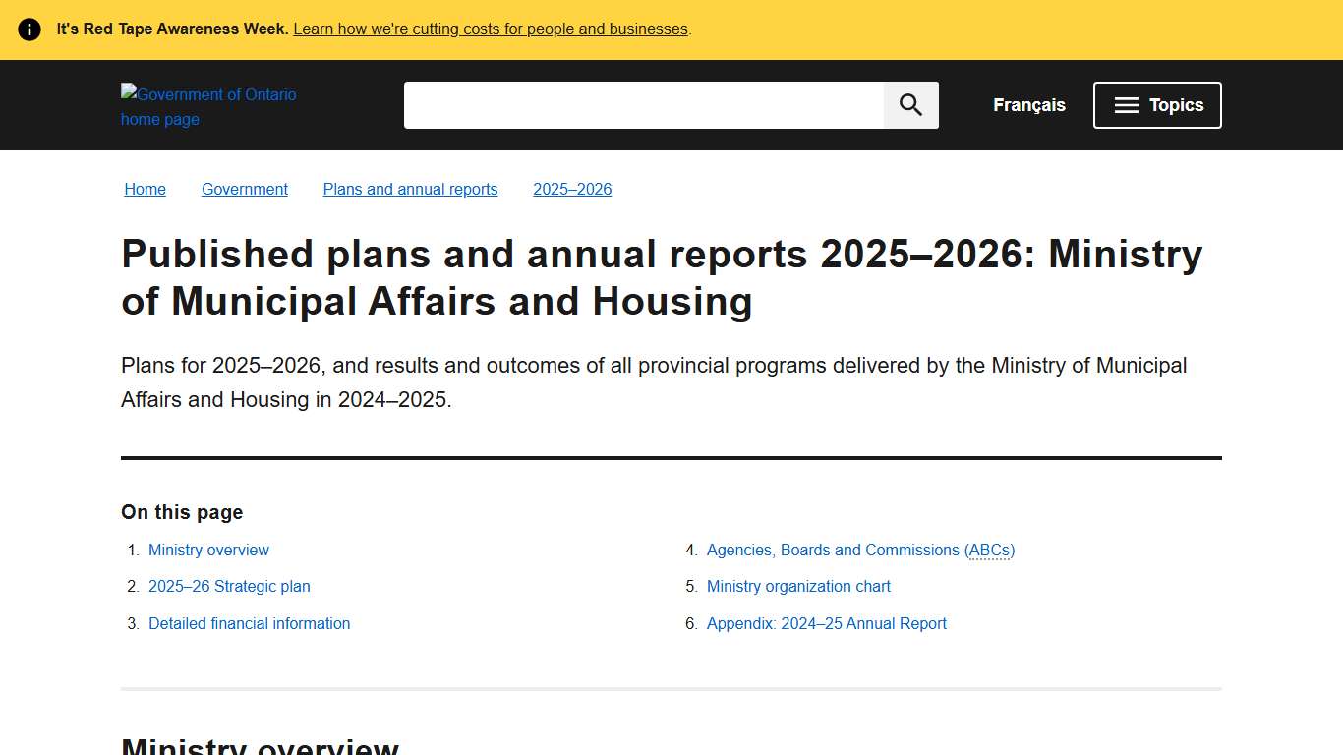Open the 2025–26 Strategic plan section
Image resolution: width=1343 pixels, height=755 pixels.
229,586
